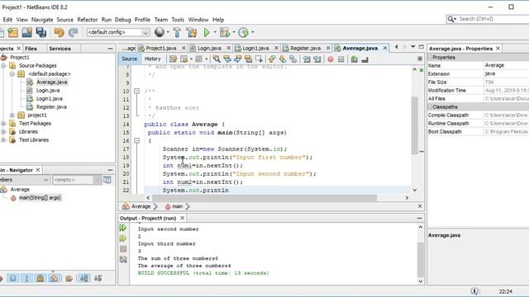This screenshot has height=297, width=529.
Task: Click the Previous Bookmark editor icon
Action: (x=272, y=59)
